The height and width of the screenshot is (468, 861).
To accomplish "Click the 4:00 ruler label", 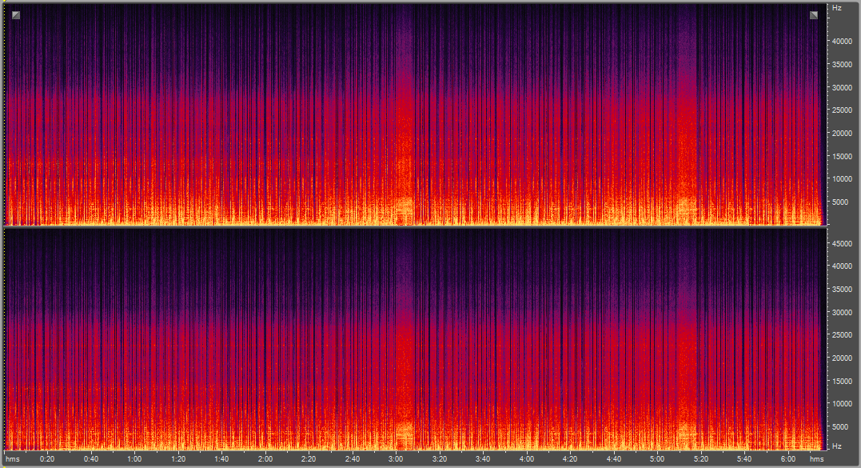I will click(527, 459).
